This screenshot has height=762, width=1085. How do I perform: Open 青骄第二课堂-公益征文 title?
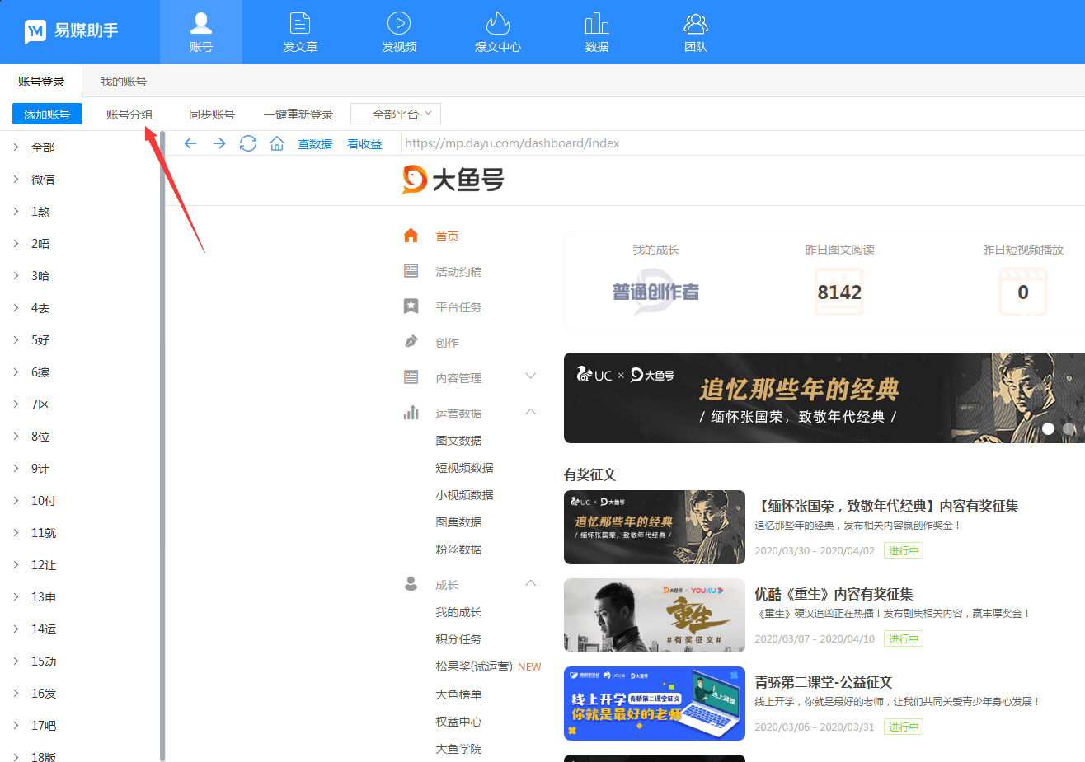(824, 682)
